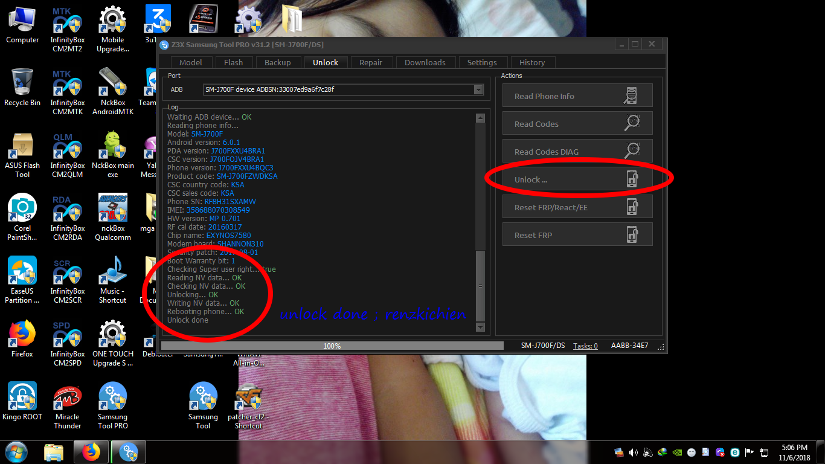Select the InfinityBox CM2RDA shortcut
This screenshot has height=464, width=825.
68,217
